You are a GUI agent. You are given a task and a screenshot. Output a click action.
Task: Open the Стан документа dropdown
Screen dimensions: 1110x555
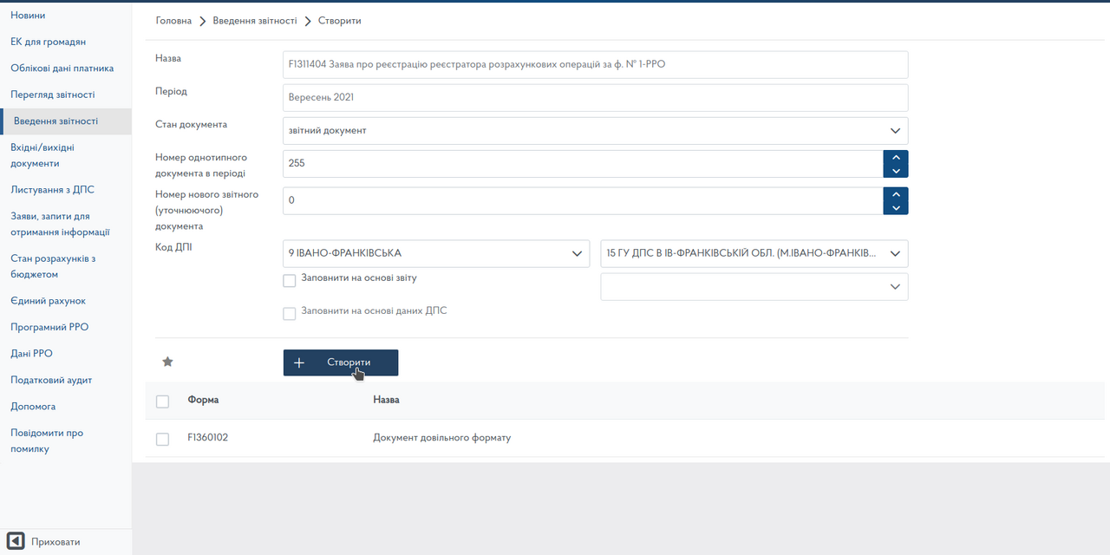click(x=595, y=130)
